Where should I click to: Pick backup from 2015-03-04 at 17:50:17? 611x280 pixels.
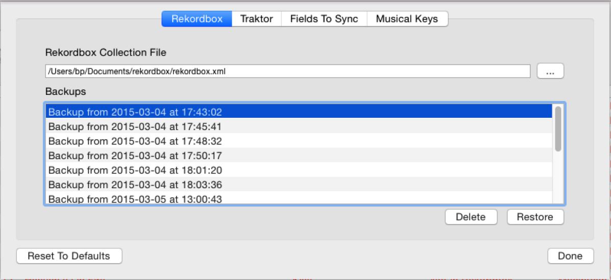tap(135, 156)
